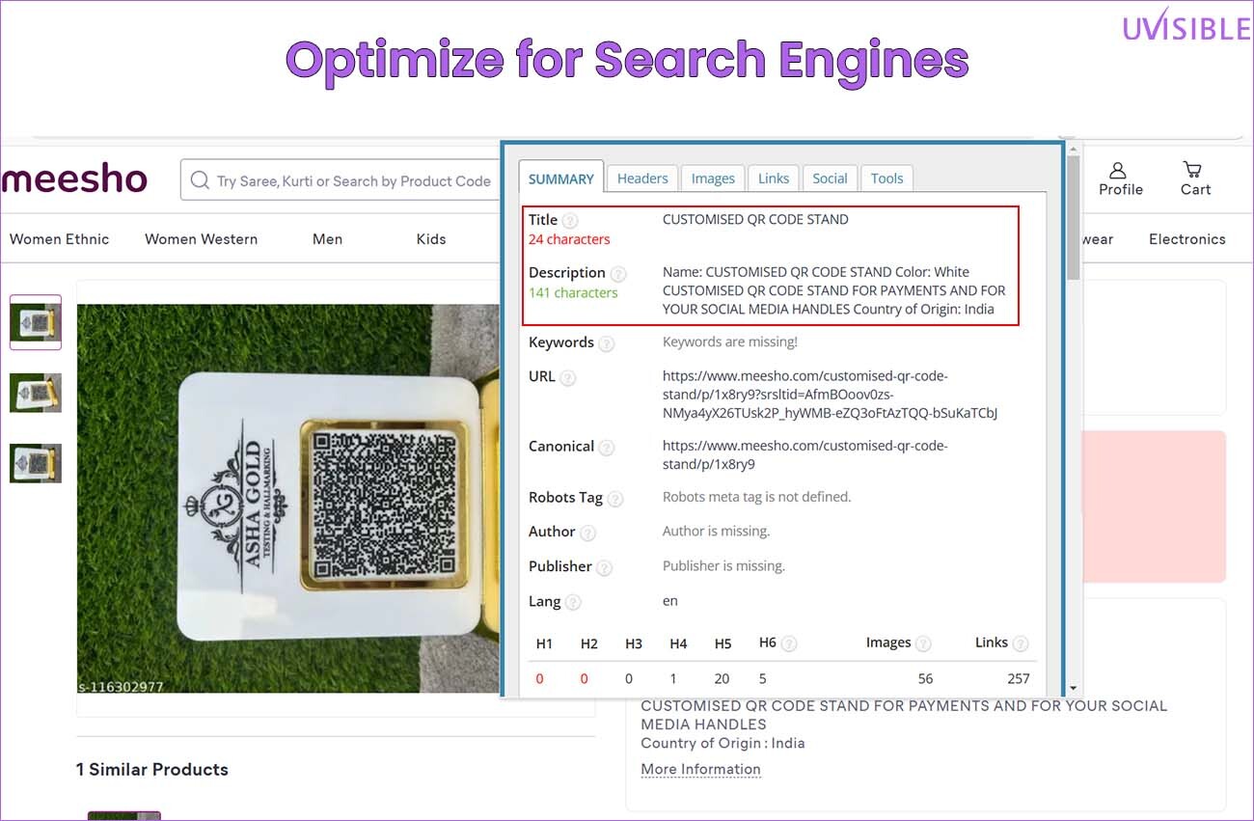This screenshot has height=821, width=1254.
Task: Click the canonical URL text
Action: pyautogui.click(x=805, y=454)
